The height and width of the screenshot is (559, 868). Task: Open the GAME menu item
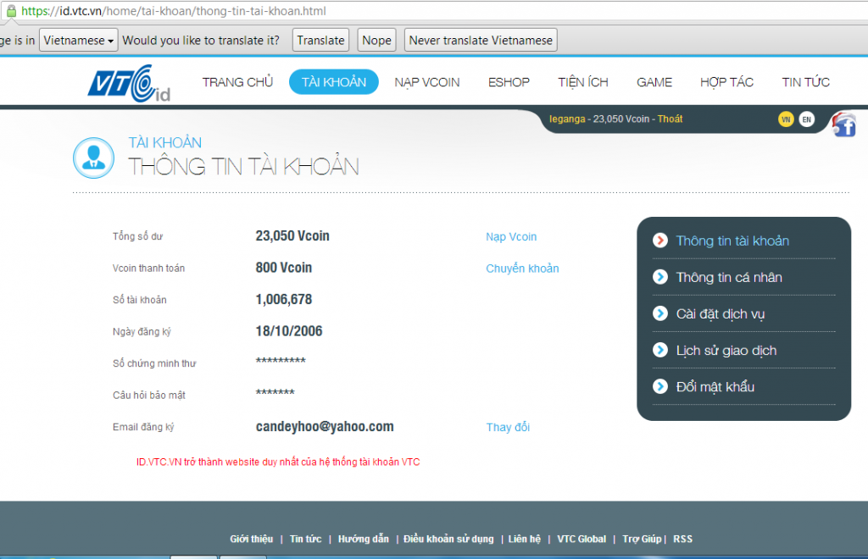tap(654, 82)
